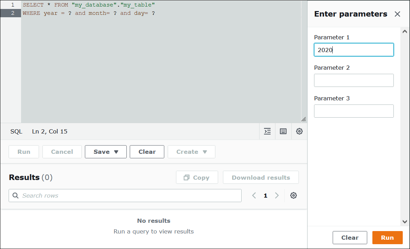Select results page 1
Image resolution: width=410 pixels, height=249 pixels.
265,196
